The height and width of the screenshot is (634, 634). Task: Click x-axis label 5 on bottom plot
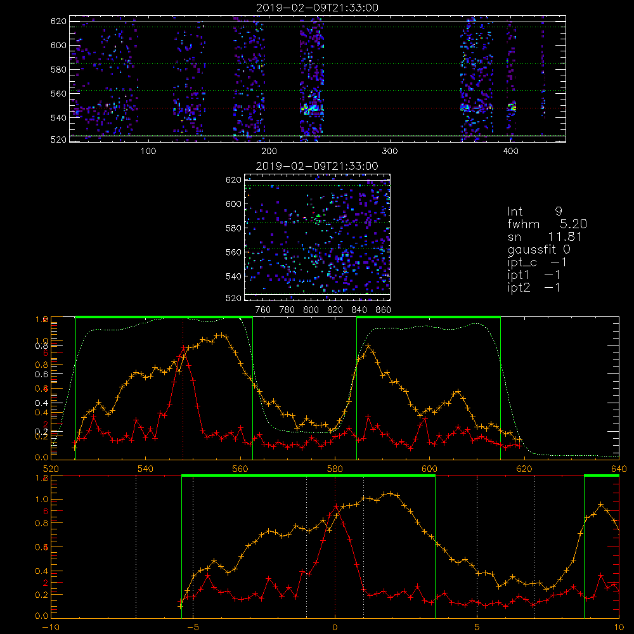[x=477, y=628]
